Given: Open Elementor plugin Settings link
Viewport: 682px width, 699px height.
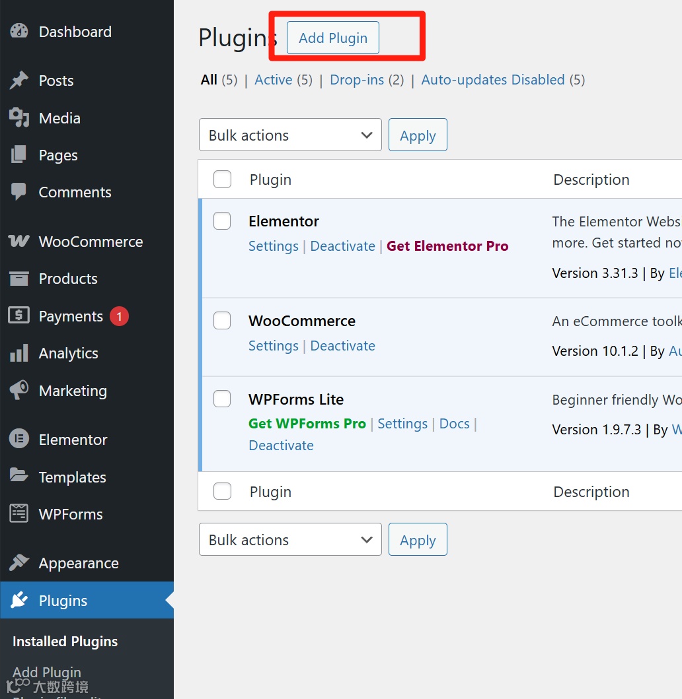Looking at the screenshot, I should pos(273,246).
